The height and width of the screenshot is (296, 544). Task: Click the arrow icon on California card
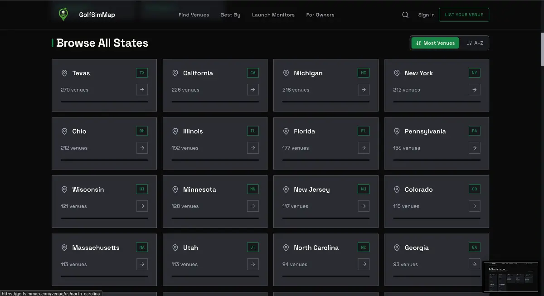coord(253,90)
